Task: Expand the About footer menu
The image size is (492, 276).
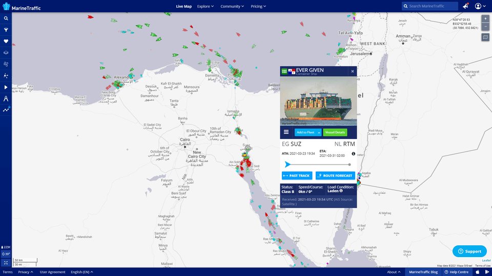Action: [x=394, y=272]
